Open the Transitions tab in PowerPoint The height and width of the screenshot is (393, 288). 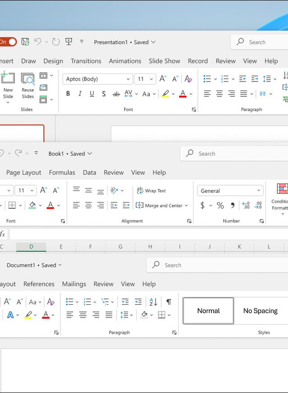[85, 61]
